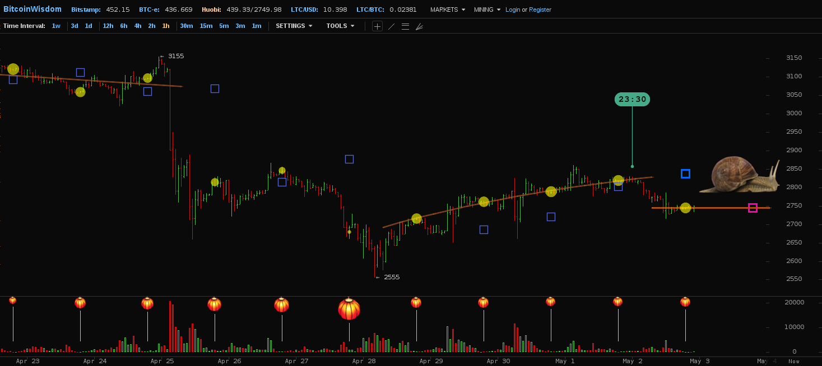This screenshot has height=366, width=822.
Task: Click the snail image on chart
Action: [x=740, y=176]
